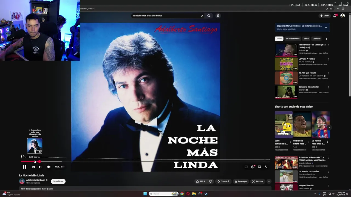This screenshot has width=351, height=197.
Task: Play 'Te Juro Que Te Amo'
Action: point(286,78)
